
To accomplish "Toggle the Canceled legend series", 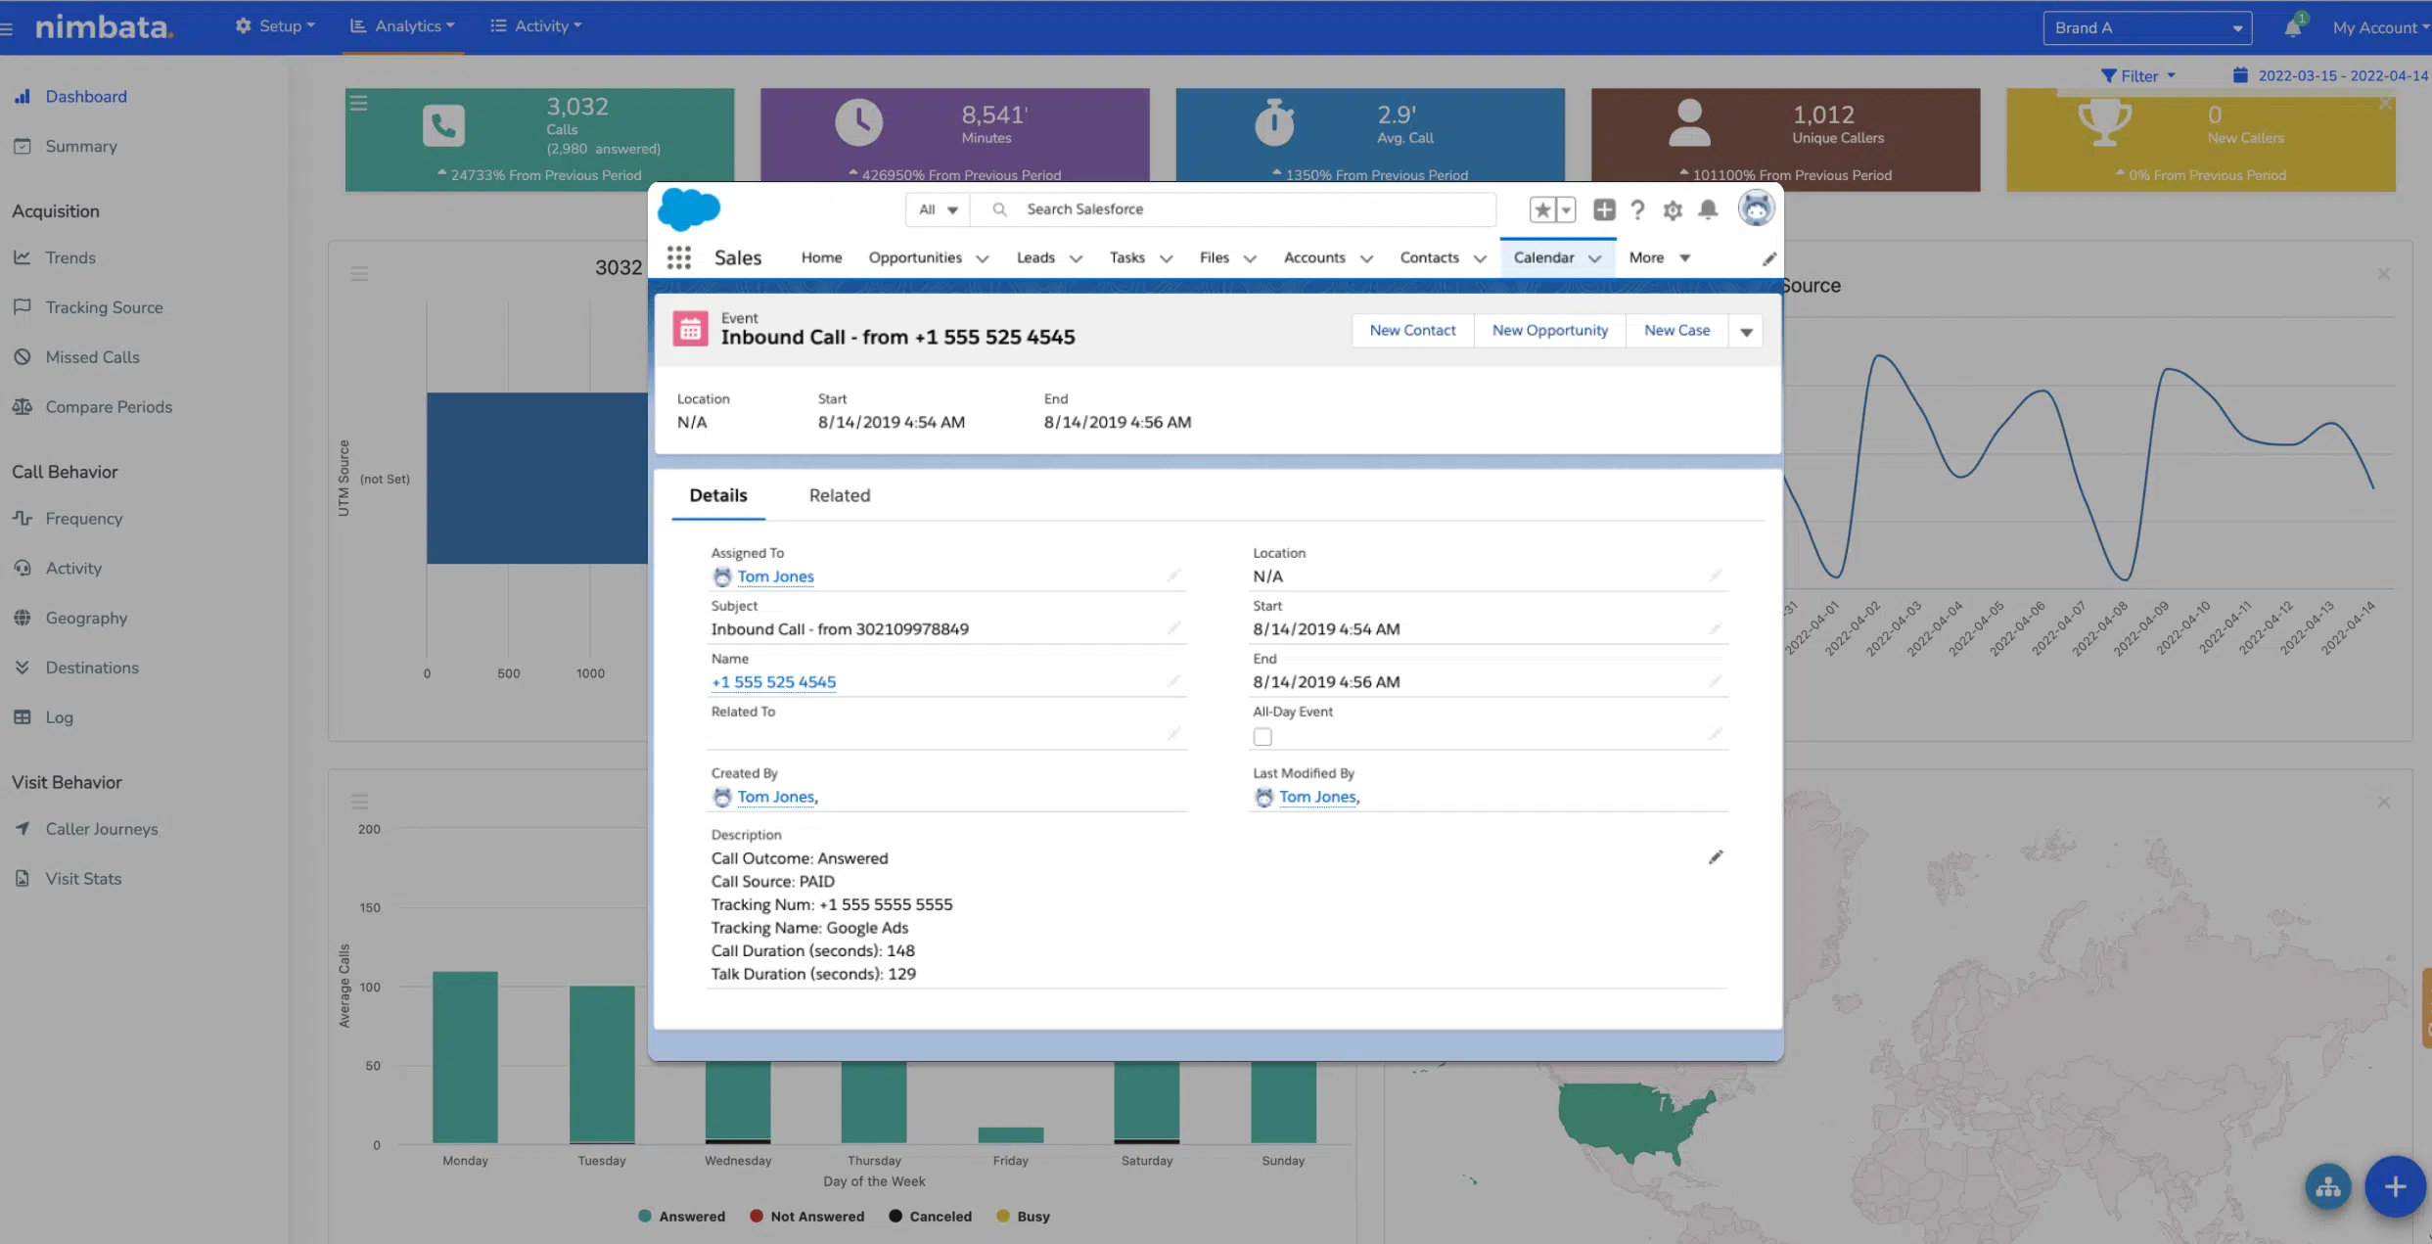I will click(930, 1217).
